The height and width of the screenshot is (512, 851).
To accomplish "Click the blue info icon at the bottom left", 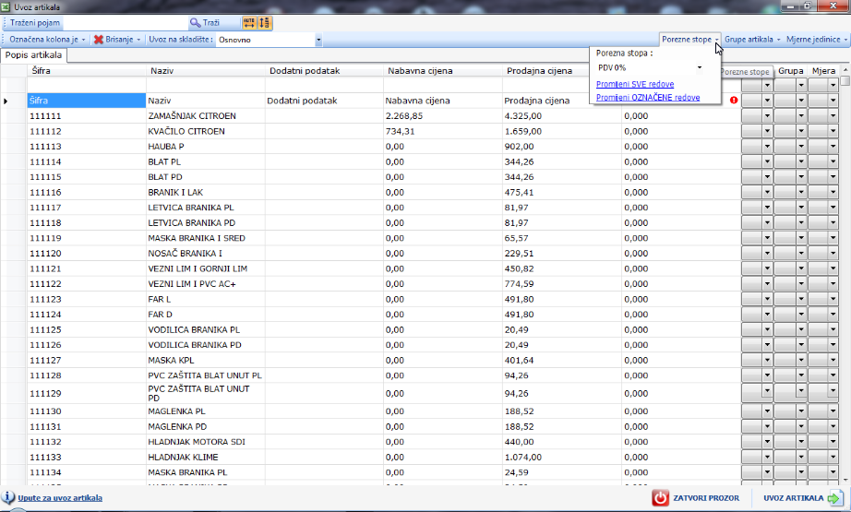I will [8, 497].
